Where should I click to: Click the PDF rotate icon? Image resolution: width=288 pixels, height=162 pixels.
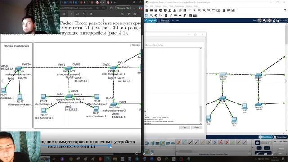(x=84, y=14)
